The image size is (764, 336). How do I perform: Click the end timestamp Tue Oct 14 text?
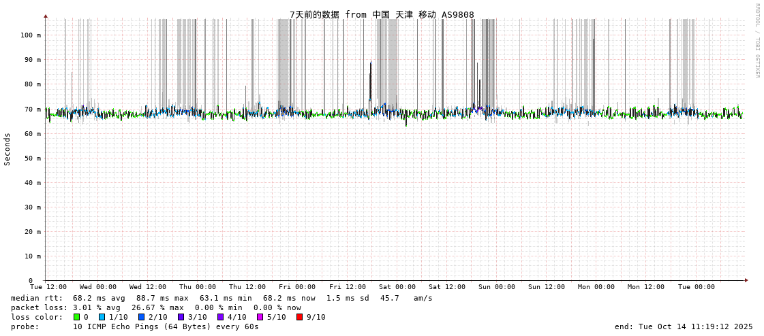[684, 326]
